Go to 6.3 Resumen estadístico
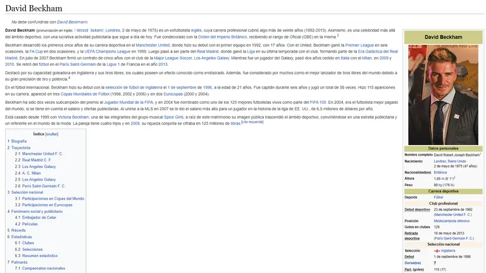This screenshot has height=273, width=486. (40, 256)
